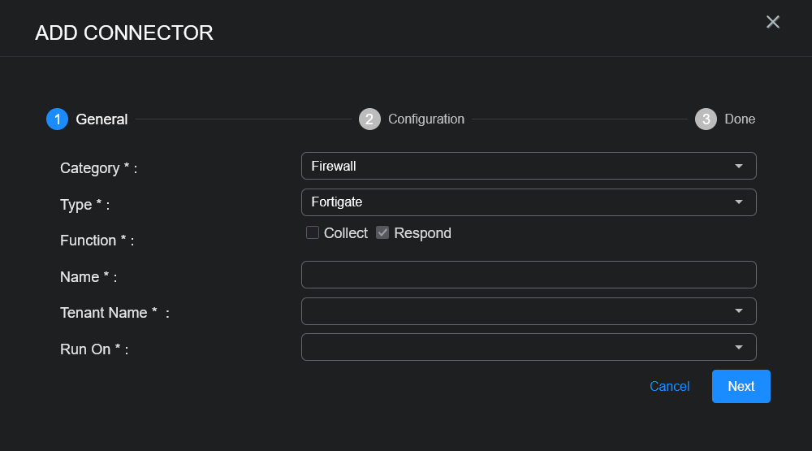The height and width of the screenshot is (451, 812).
Task: Click the Category field's dropdown arrow
Action: 738,166
